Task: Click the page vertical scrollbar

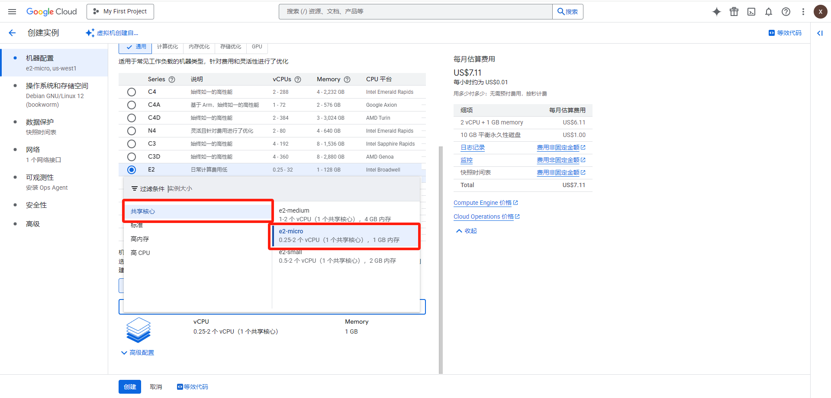Action: (x=441, y=259)
